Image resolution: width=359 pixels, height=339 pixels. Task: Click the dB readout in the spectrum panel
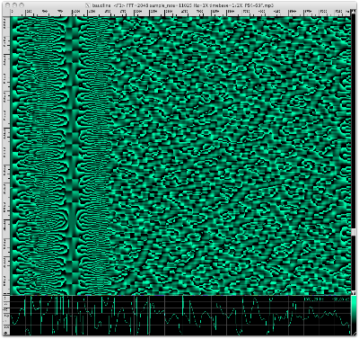click(x=340, y=299)
